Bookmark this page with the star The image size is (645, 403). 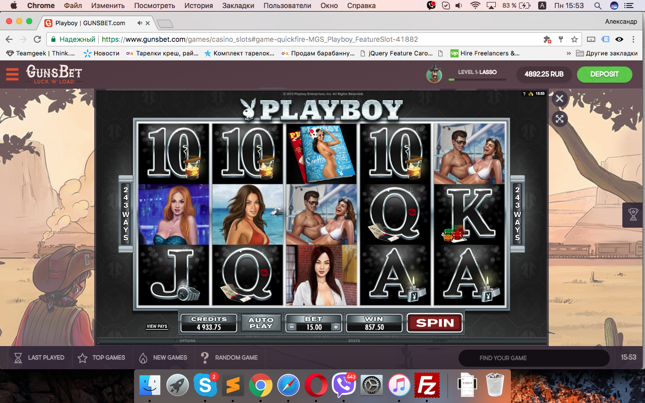[x=574, y=39]
